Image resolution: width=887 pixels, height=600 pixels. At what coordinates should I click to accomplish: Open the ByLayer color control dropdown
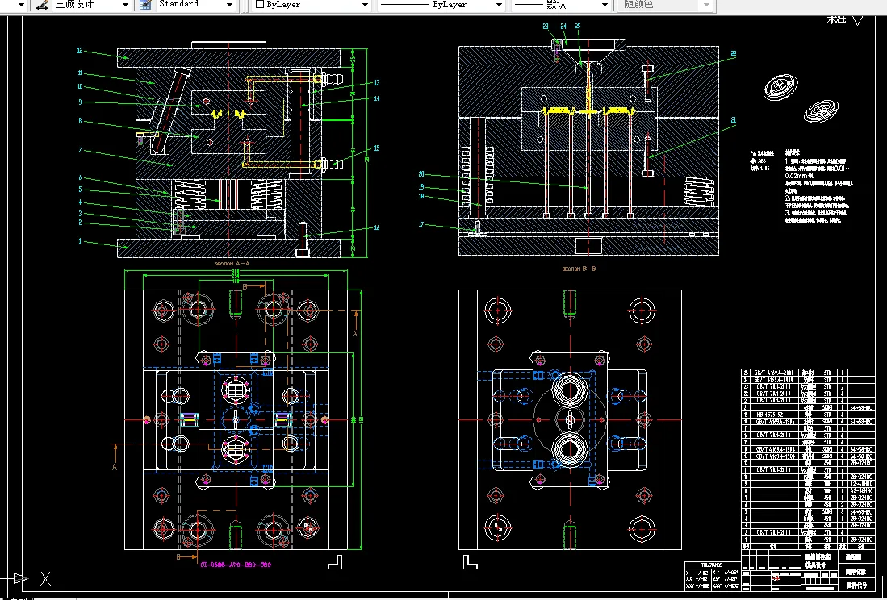(x=366, y=5)
